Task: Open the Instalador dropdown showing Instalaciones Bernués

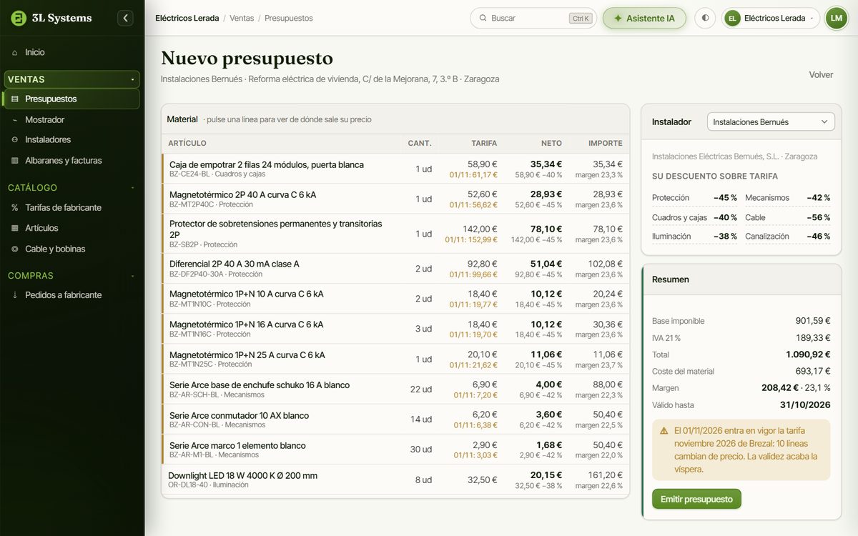Action: [x=771, y=122]
